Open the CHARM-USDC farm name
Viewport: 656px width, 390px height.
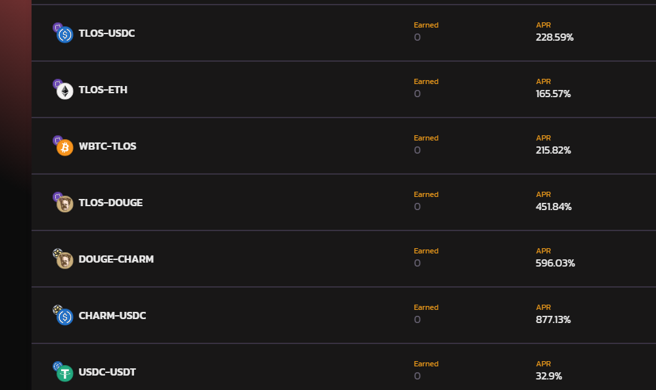[112, 316]
